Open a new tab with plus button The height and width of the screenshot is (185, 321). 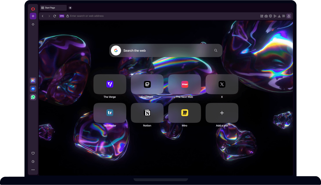[70, 8]
